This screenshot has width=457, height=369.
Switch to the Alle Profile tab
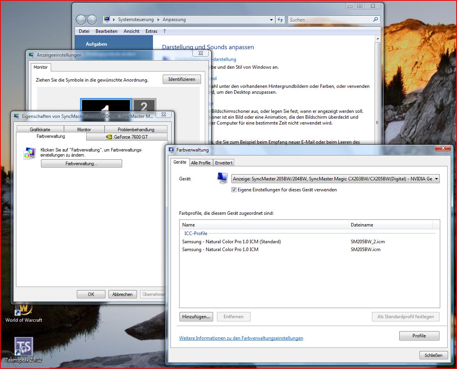click(201, 163)
